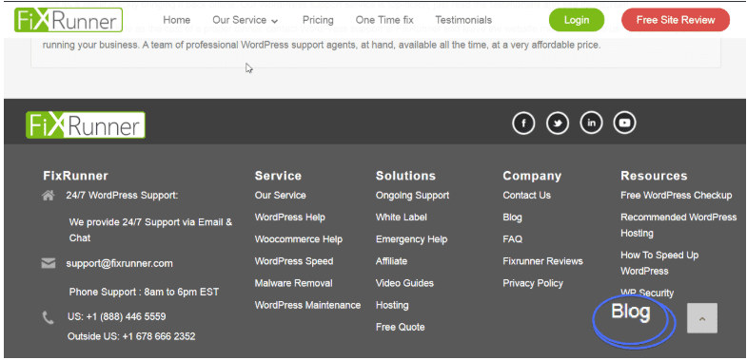
Task: Open Our Service footer link under Service
Action: 280,196
